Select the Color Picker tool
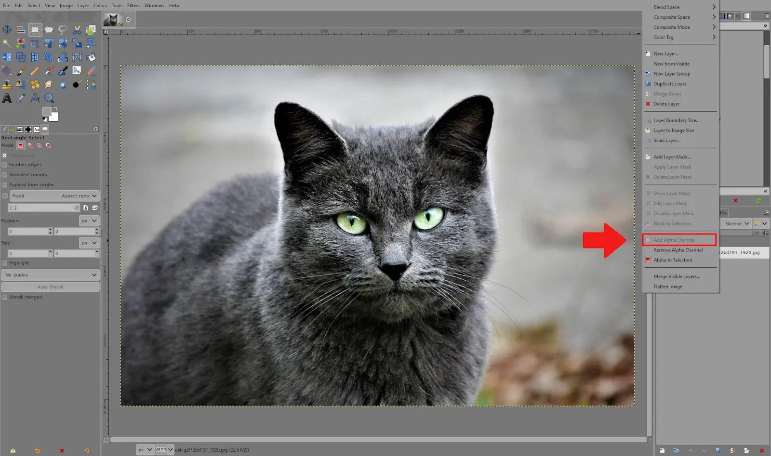Image resolution: width=771 pixels, height=456 pixels. [21, 98]
